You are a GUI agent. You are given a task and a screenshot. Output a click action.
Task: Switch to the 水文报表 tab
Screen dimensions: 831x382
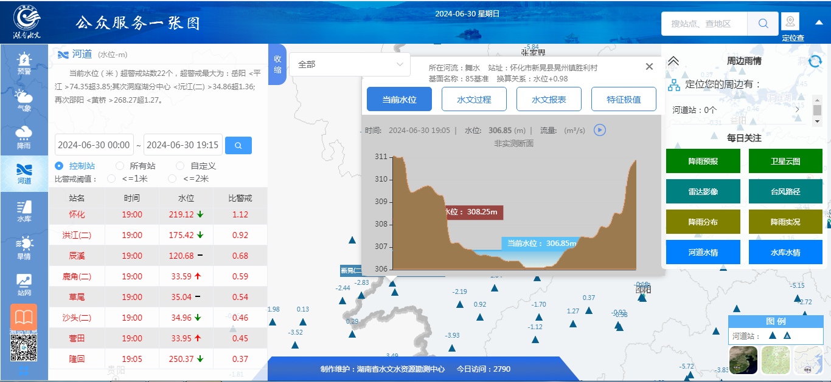coord(549,99)
